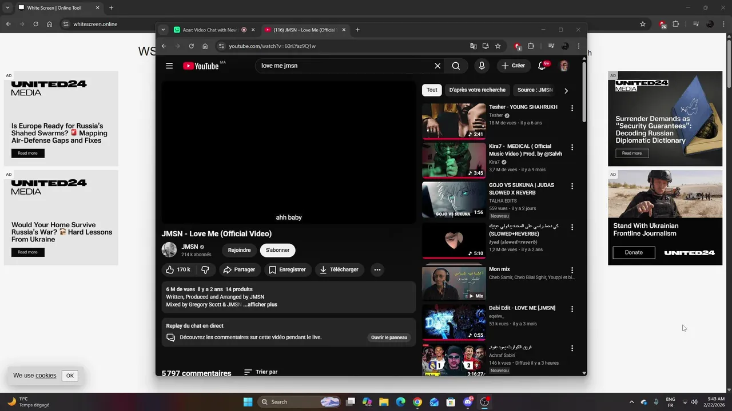Go to home page in the YouTube window

tap(205, 46)
